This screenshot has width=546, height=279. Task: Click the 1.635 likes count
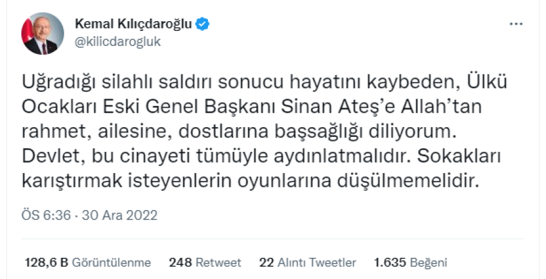[x=390, y=263]
